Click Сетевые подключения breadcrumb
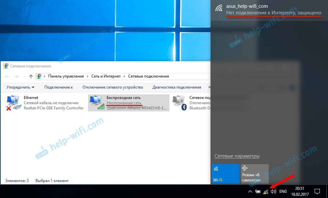The width and height of the screenshot is (328, 198). click(148, 76)
